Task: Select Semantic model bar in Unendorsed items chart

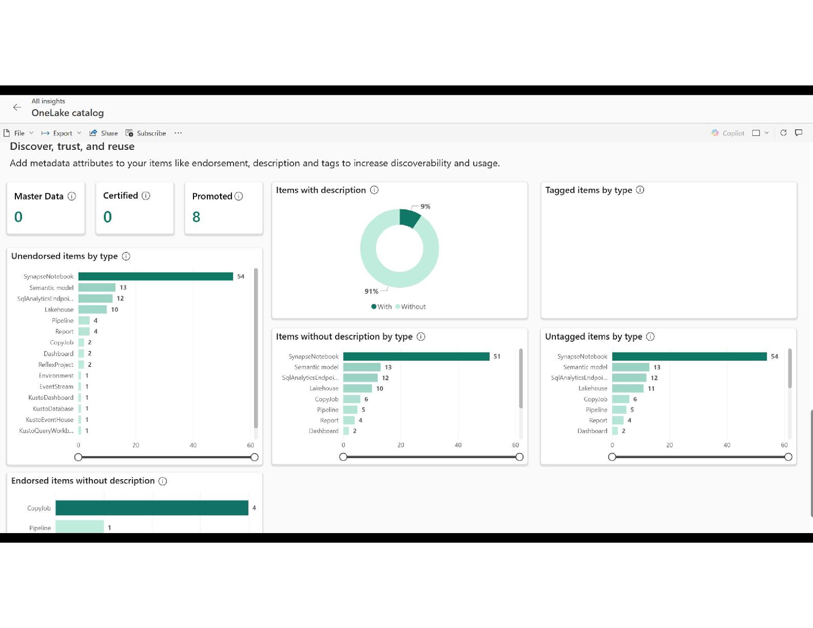Action: 97,287
